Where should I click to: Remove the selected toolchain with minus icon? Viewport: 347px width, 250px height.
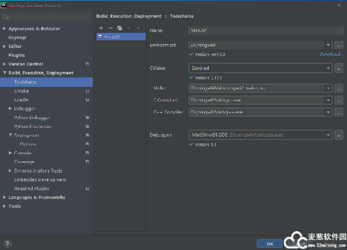pos(110,28)
